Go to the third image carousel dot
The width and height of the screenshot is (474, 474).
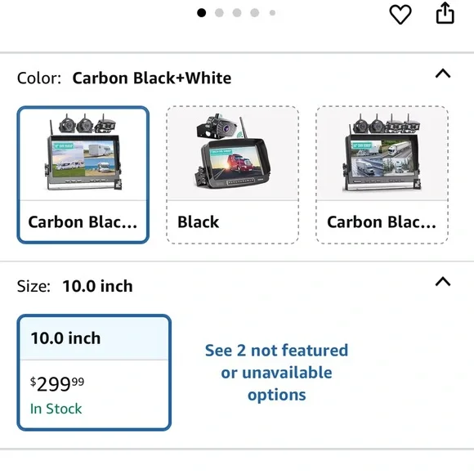pos(237,13)
